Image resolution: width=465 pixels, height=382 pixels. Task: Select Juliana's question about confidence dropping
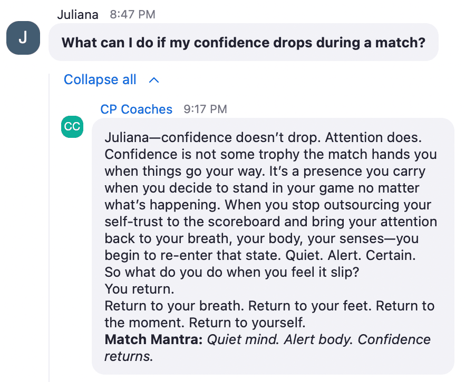[244, 42]
